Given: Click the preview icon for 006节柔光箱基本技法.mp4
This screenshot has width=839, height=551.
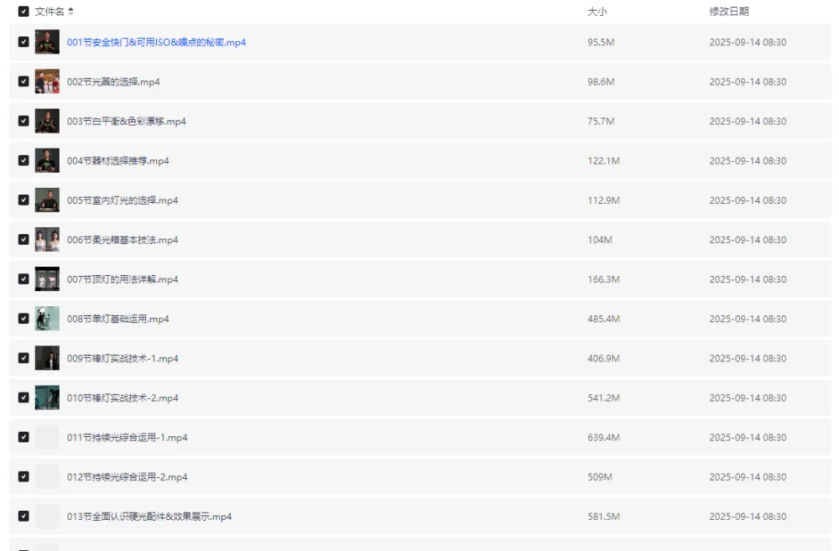Looking at the screenshot, I should 47,240.
